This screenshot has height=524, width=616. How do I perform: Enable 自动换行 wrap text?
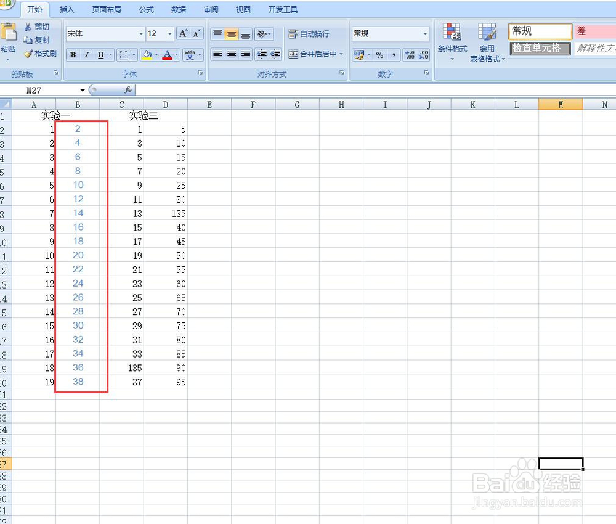309,34
